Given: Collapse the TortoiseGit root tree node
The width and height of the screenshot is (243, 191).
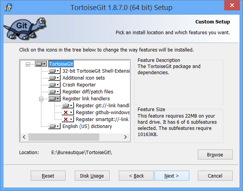Looking at the screenshot, I should click(x=28, y=64).
